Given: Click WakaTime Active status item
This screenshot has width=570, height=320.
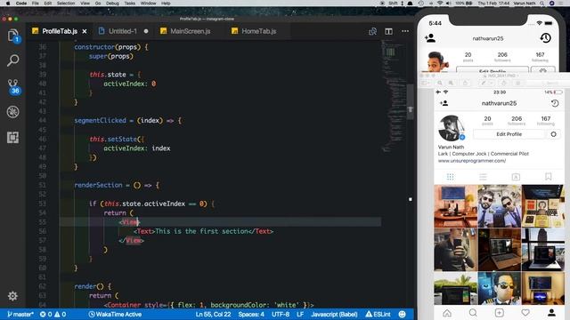Looking at the screenshot, I should tap(115, 314).
